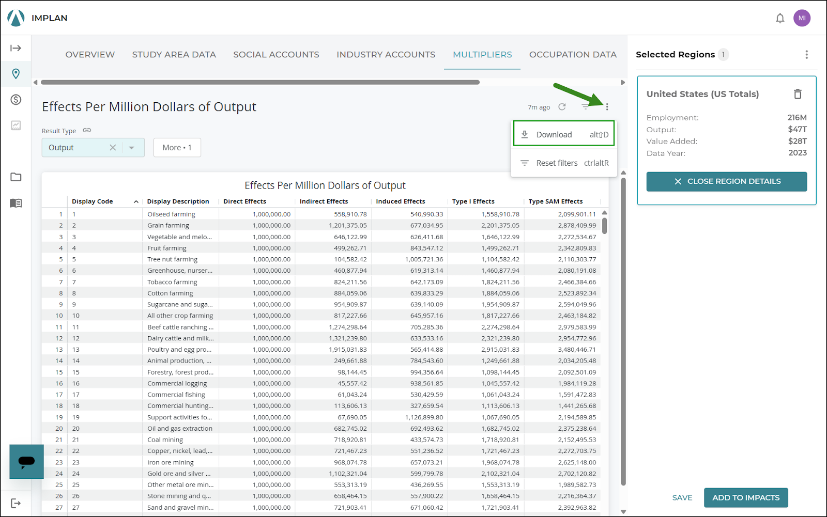Click Close Region Details button
The width and height of the screenshot is (827, 517).
click(x=726, y=181)
